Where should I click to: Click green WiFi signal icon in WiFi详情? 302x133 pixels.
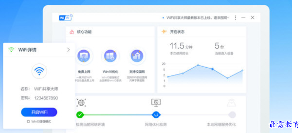click(x=11, y=50)
